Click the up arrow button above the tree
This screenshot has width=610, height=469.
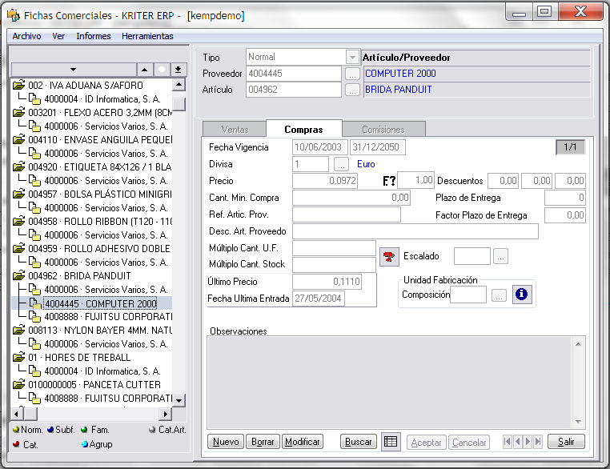143,70
